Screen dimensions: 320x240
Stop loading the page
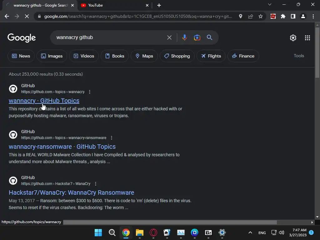coord(27,16)
